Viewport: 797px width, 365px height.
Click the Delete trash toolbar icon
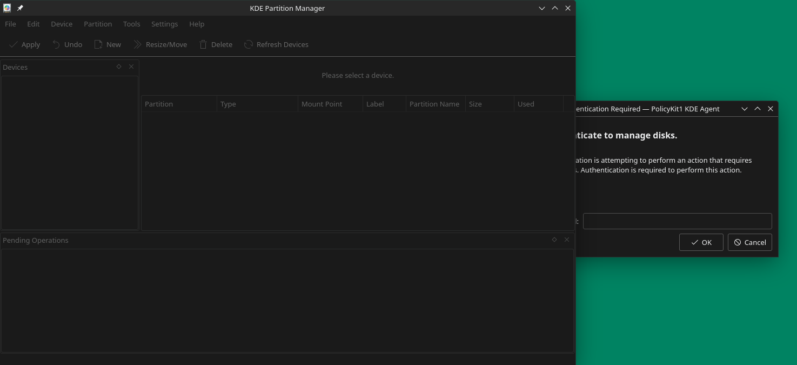tap(203, 44)
